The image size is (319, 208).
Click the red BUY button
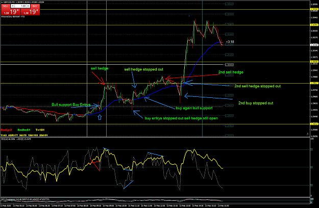click(35, 6)
